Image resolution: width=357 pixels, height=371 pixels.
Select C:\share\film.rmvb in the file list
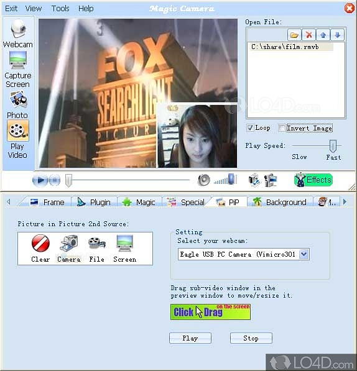coord(292,47)
